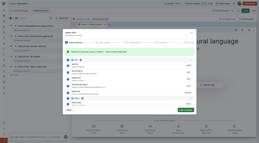Click the {x} variables icon near Save
The height and width of the screenshot is (143, 259).
click(x=233, y=11)
